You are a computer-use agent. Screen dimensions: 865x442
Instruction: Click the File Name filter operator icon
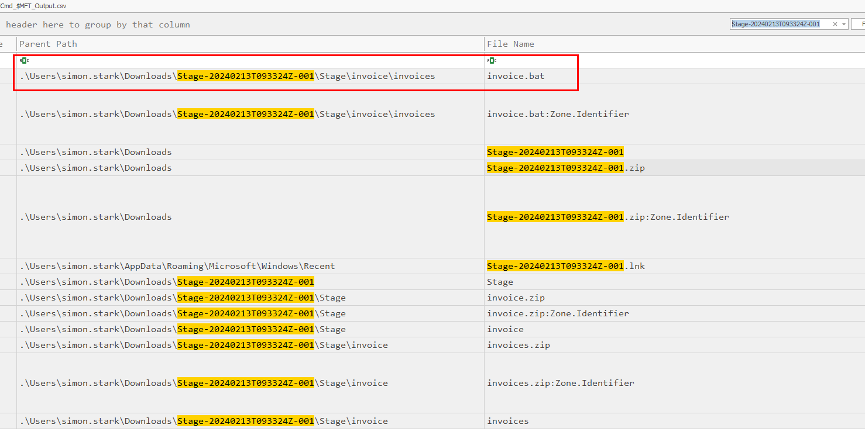(x=492, y=60)
